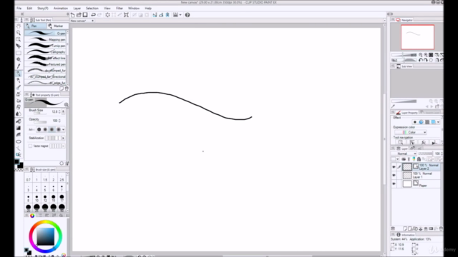
Task: Select the Gradient tool
Action: click(19, 128)
